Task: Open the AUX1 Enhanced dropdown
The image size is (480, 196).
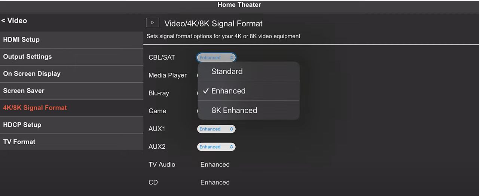Action: point(216,129)
